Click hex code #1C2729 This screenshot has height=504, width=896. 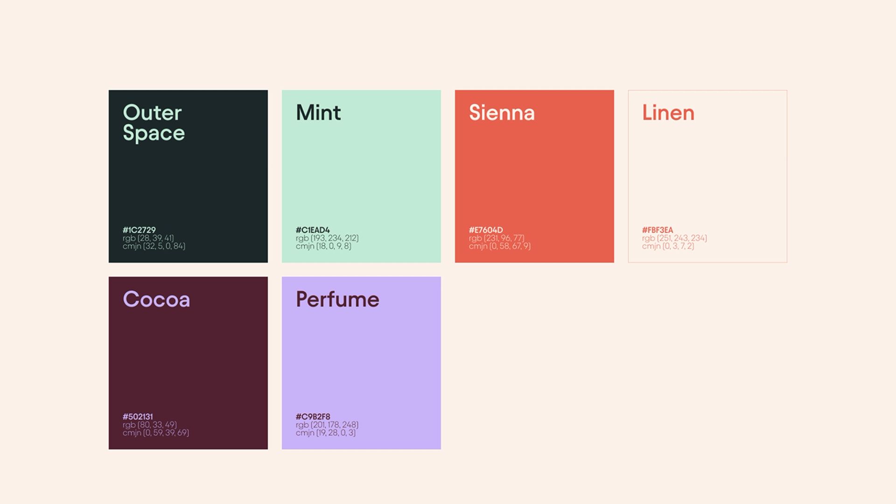139,230
